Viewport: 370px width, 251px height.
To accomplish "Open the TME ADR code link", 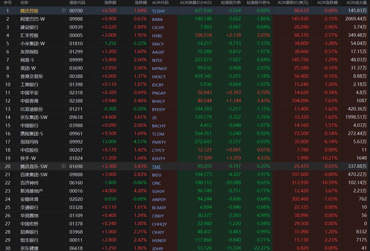I will click(x=156, y=167).
